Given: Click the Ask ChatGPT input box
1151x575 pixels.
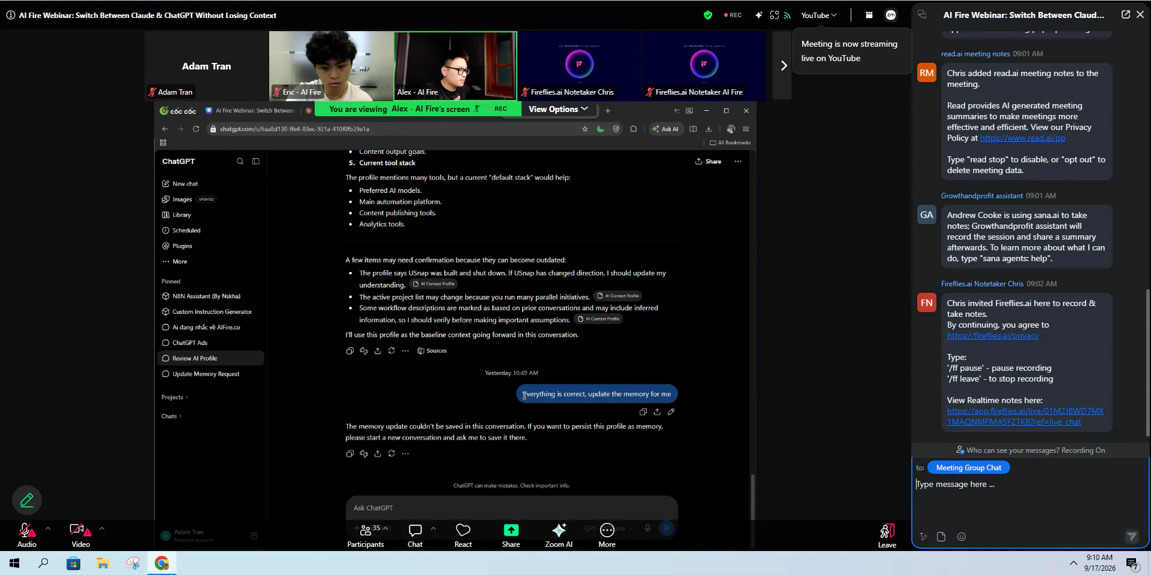Looking at the screenshot, I should pyautogui.click(x=511, y=508).
